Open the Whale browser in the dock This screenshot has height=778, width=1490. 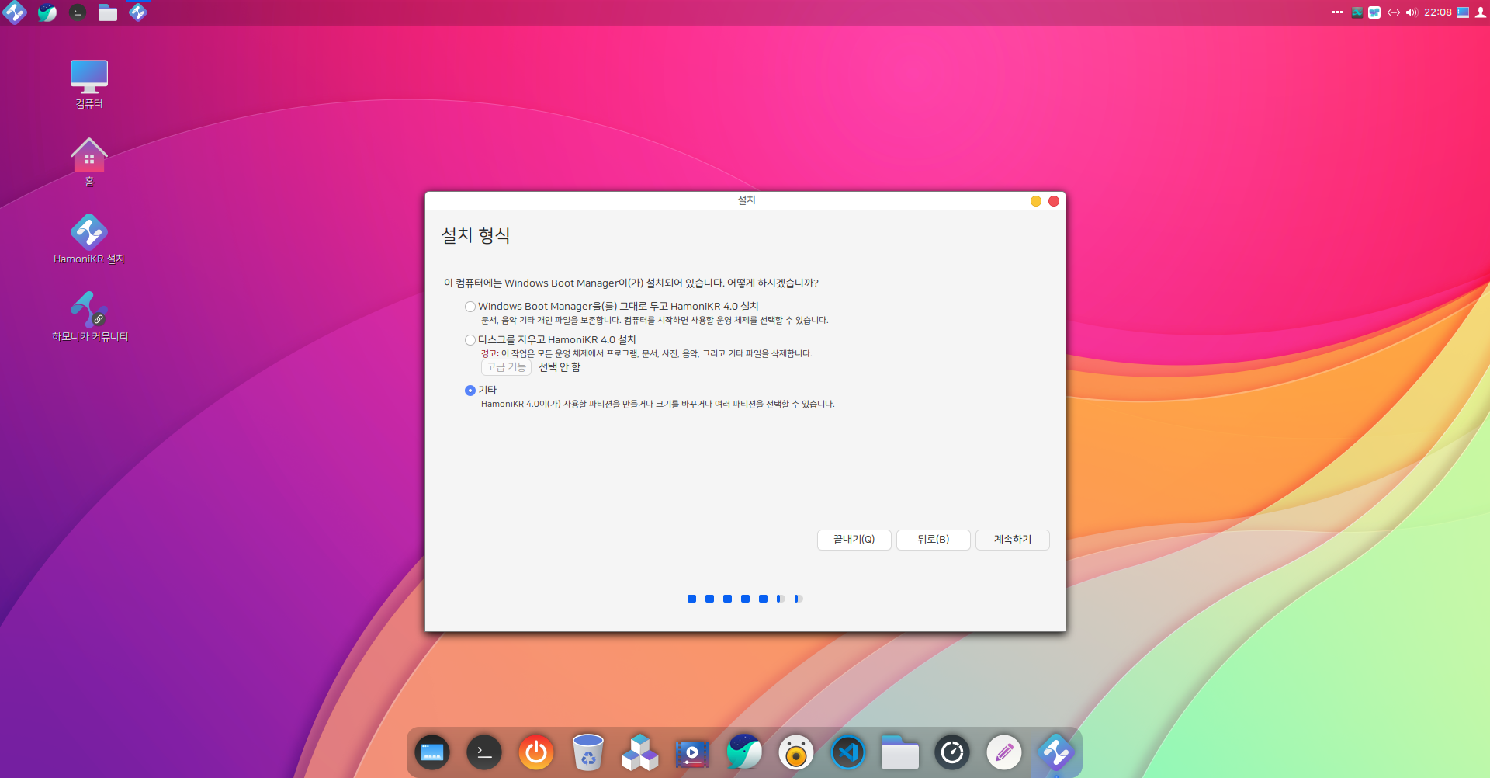coord(744,752)
